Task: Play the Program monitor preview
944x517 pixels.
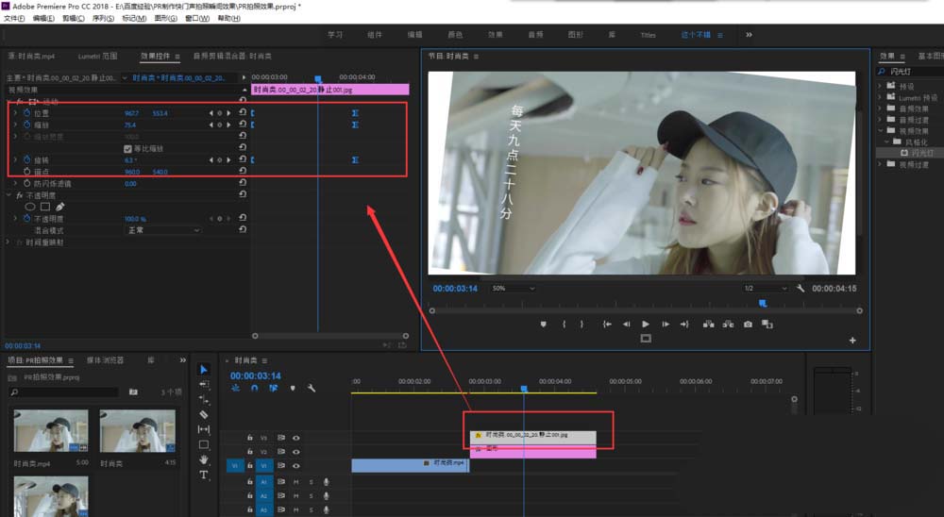Action: pyautogui.click(x=646, y=324)
